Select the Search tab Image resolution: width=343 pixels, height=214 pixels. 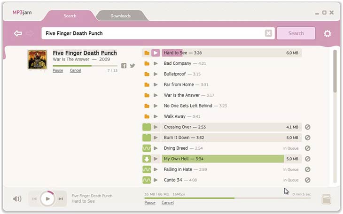coord(70,16)
